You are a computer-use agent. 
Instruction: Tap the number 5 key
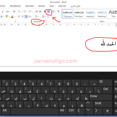[32, 83]
